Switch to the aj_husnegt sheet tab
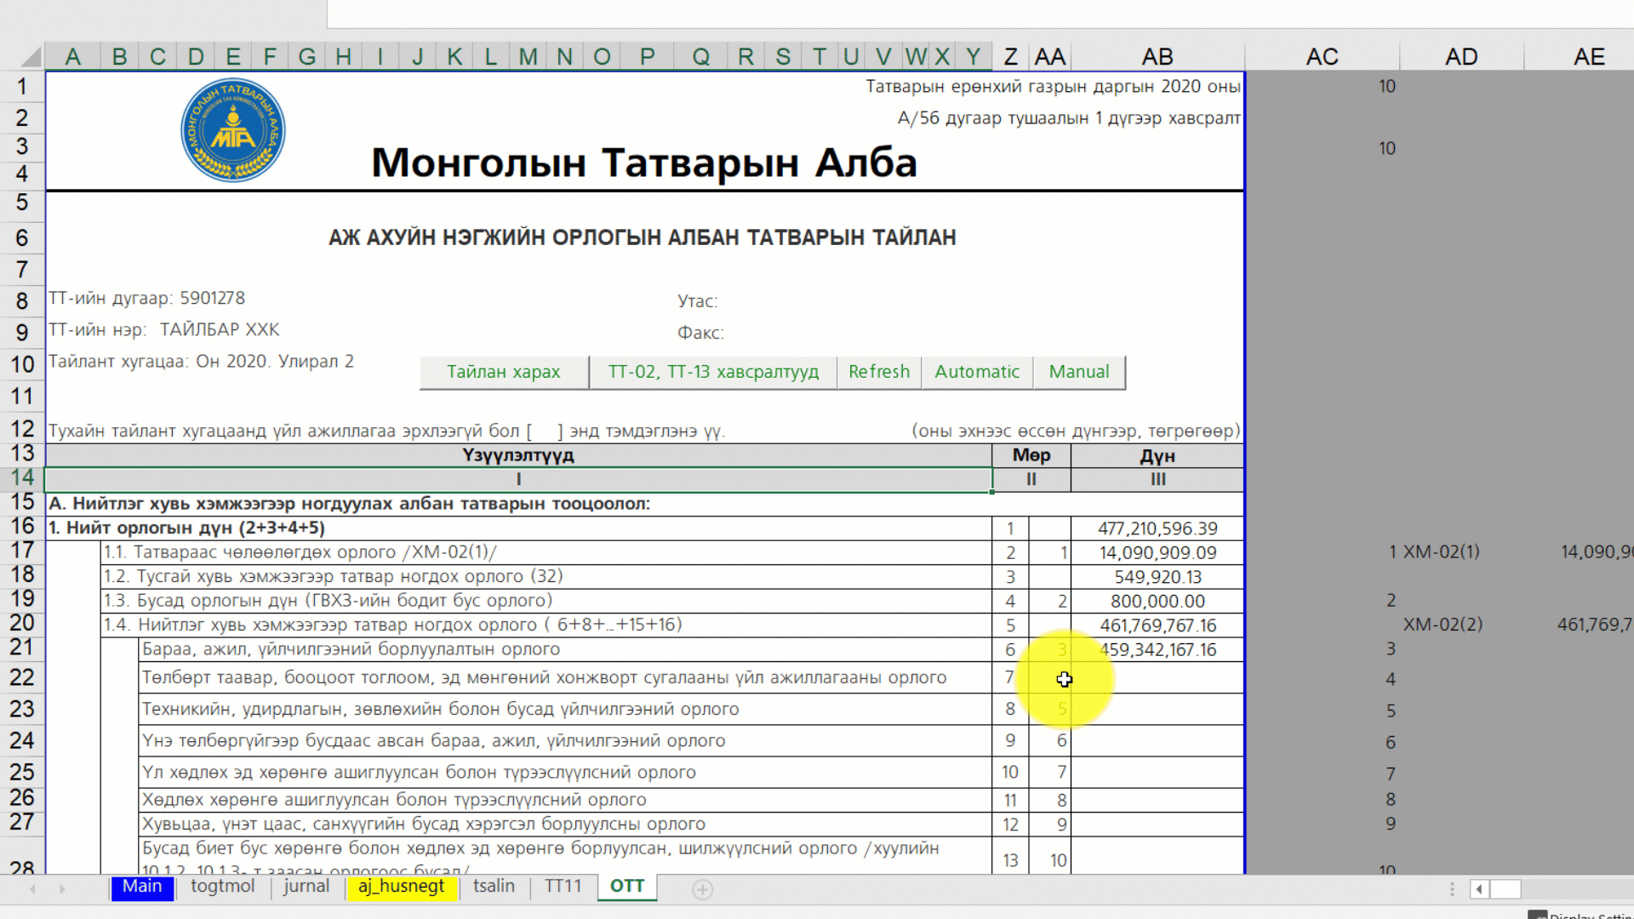This screenshot has width=1634, height=919. pos(401,887)
